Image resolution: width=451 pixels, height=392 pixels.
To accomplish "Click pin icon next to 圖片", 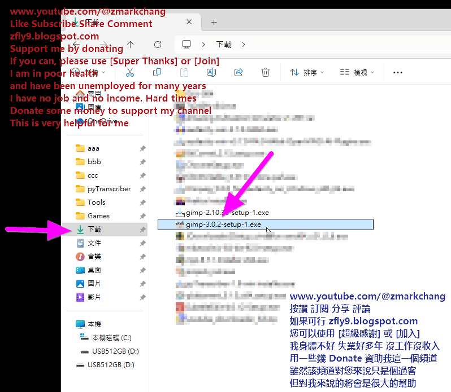I will (142, 284).
